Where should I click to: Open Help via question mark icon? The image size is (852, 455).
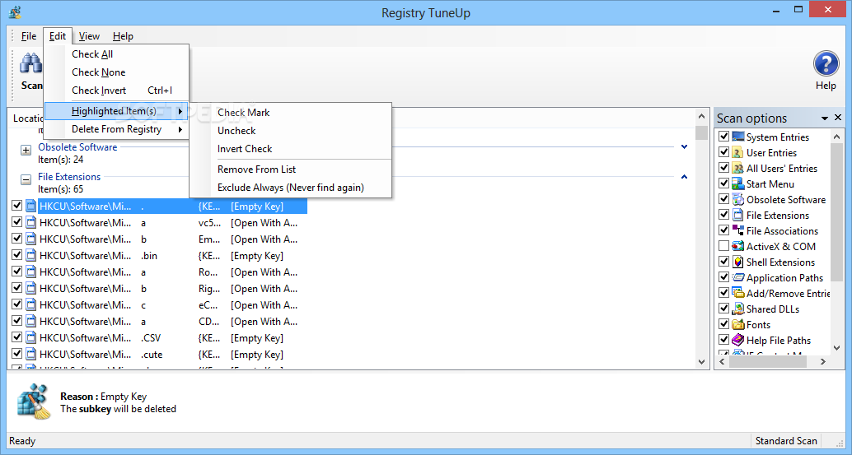pyautogui.click(x=826, y=64)
